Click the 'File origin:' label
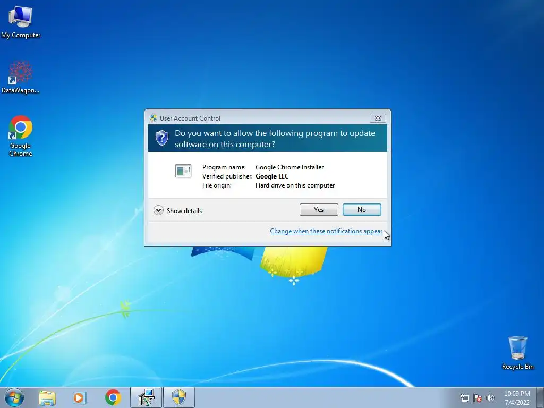Image resolution: width=544 pixels, height=408 pixels. tap(217, 185)
